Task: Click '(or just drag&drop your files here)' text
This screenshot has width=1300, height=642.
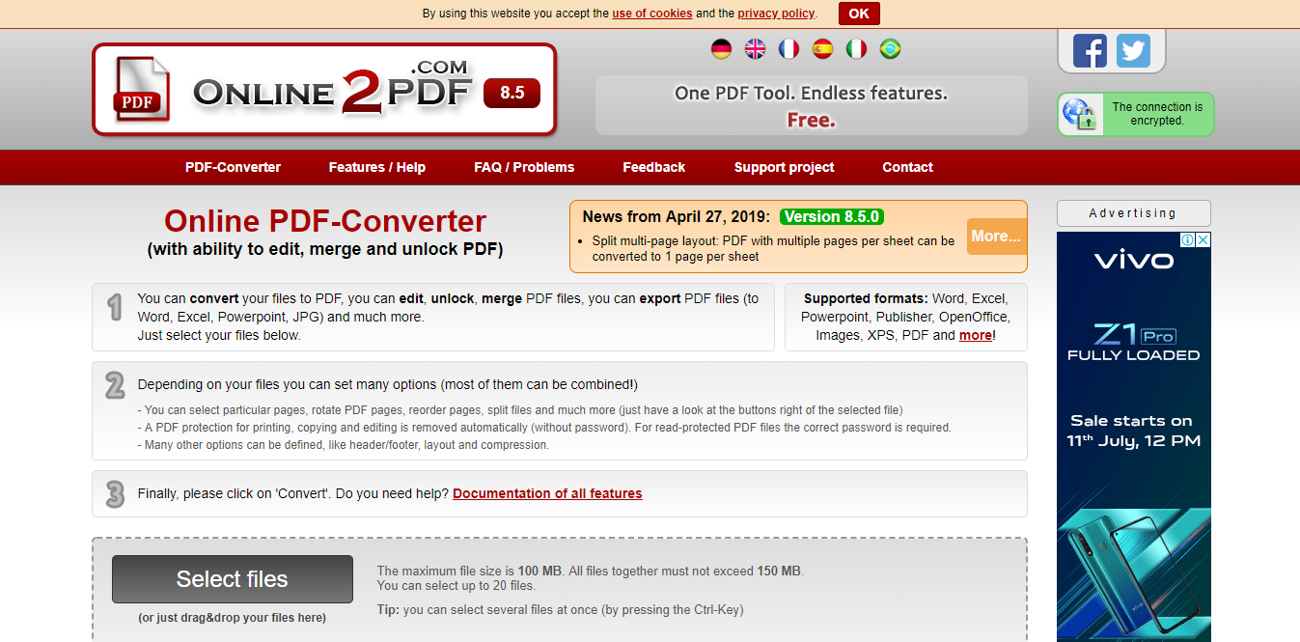Action: 232,618
